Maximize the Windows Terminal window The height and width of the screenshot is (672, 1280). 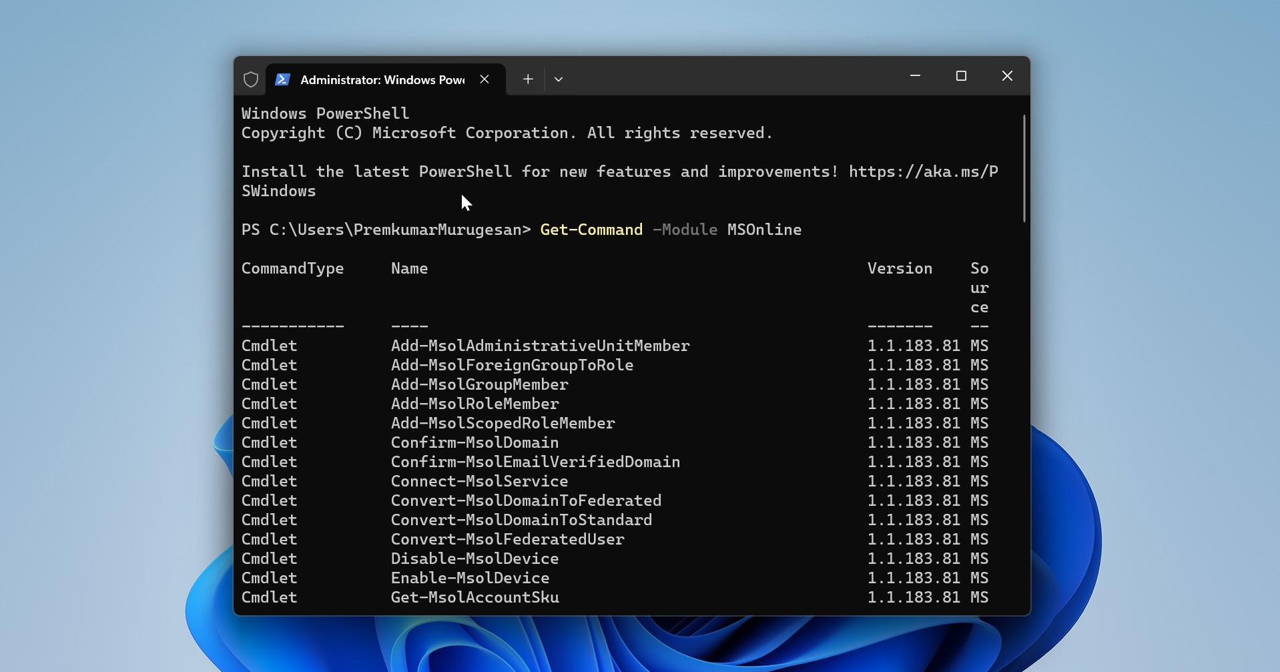click(961, 75)
